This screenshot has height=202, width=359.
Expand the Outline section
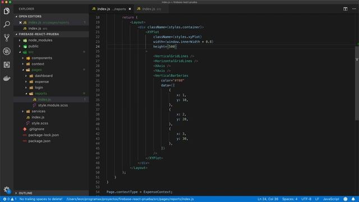pyautogui.click(x=51, y=193)
